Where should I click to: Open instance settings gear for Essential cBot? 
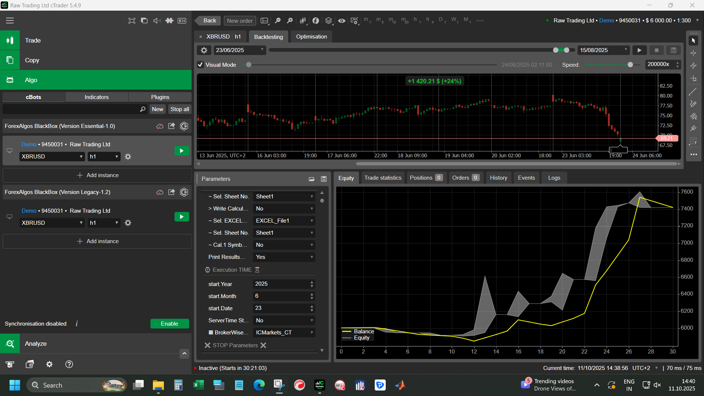click(128, 157)
